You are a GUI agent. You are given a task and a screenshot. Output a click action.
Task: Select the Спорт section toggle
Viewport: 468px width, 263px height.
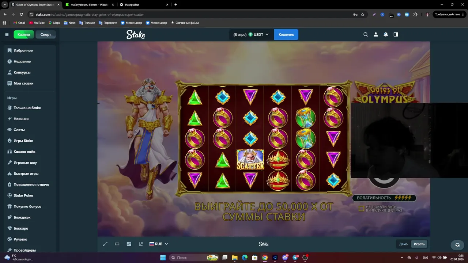pyautogui.click(x=46, y=34)
